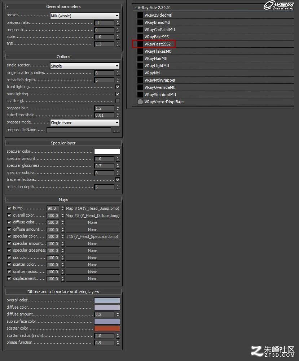
Task: Select VRayLightMtl in the material list
Action: coord(157,66)
